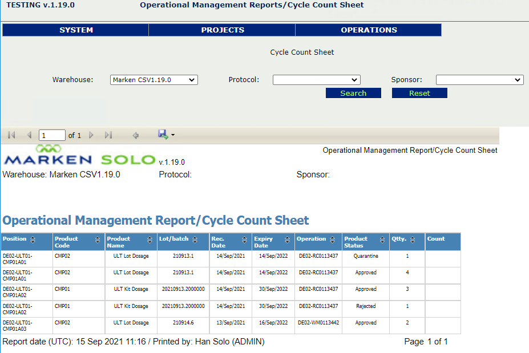This screenshot has width=529, height=353.
Task: Go to previous report page
Action: (29, 135)
